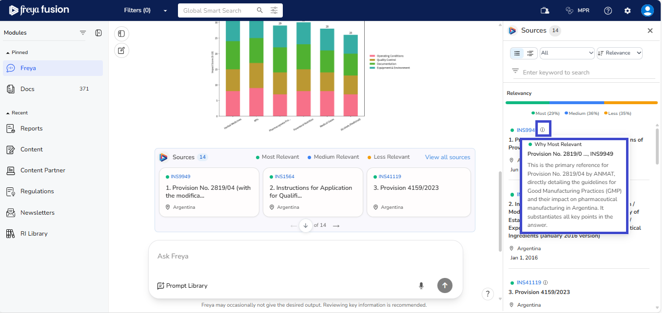Switch sources to grouped detail view
Image resolution: width=667 pixels, height=313 pixels.
(530, 53)
